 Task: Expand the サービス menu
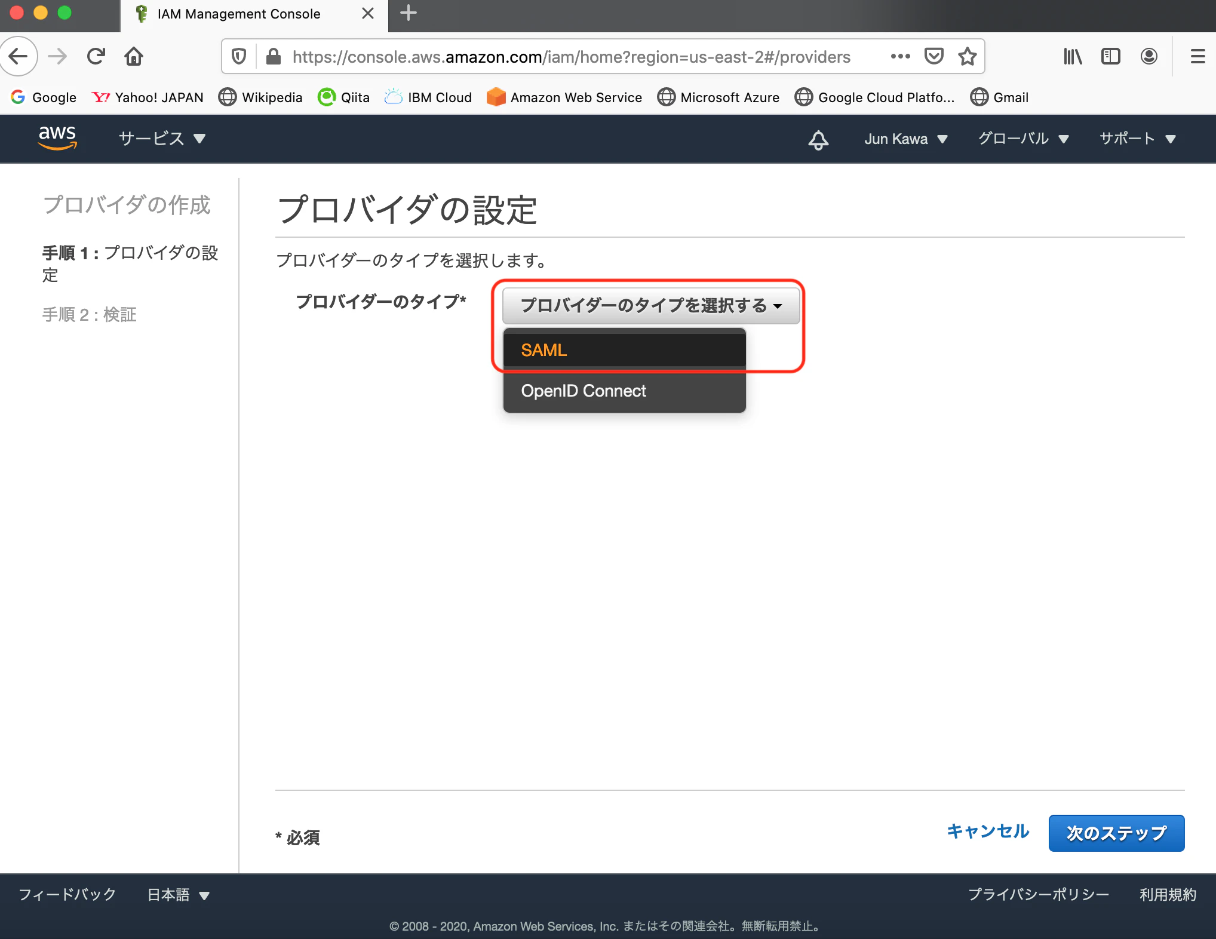[162, 139]
